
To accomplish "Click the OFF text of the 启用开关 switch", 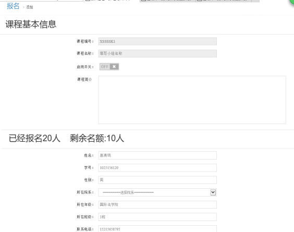I will [x=105, y=67].
